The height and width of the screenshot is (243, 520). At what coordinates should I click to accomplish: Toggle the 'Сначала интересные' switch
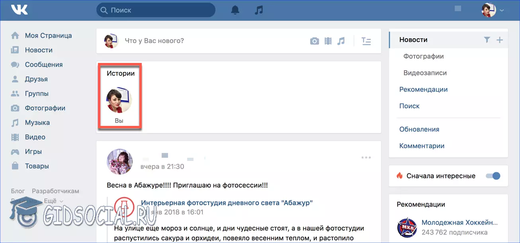[x=493, y=176]
